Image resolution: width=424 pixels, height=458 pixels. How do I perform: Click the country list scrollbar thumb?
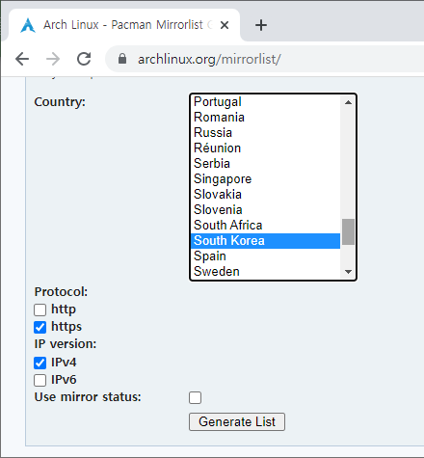[x=348, y=231]
